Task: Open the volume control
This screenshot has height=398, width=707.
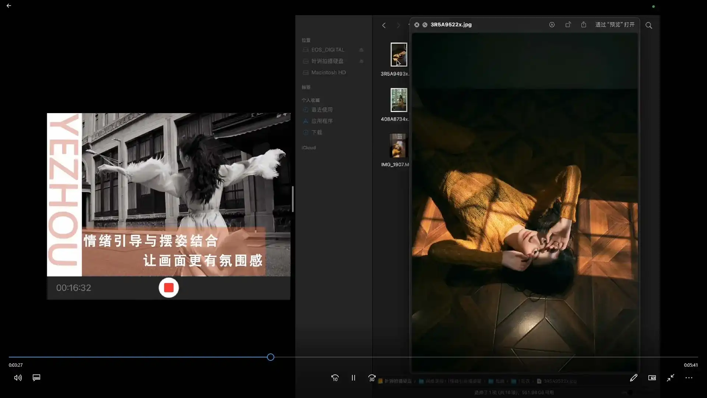Action: pyautogui.click(x=18, y=378)
